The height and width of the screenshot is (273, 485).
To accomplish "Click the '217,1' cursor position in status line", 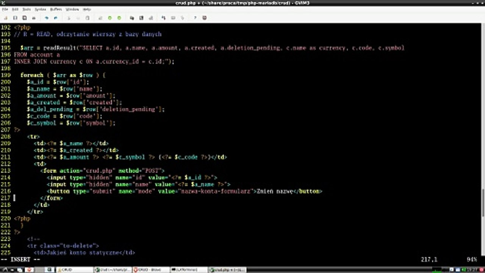I will 429,260.
